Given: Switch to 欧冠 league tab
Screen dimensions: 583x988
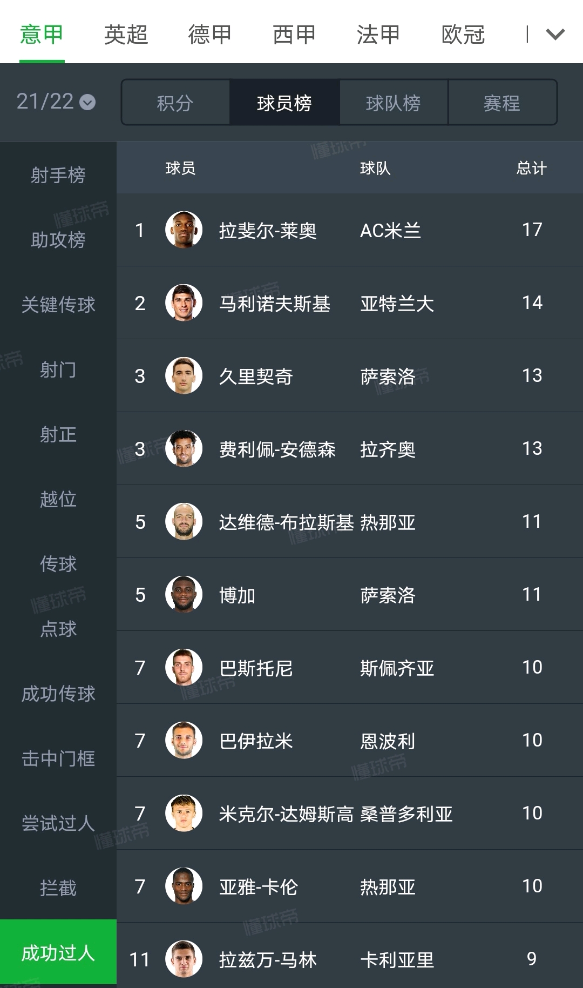Looking at the screenshot, I should coord(463,35).
